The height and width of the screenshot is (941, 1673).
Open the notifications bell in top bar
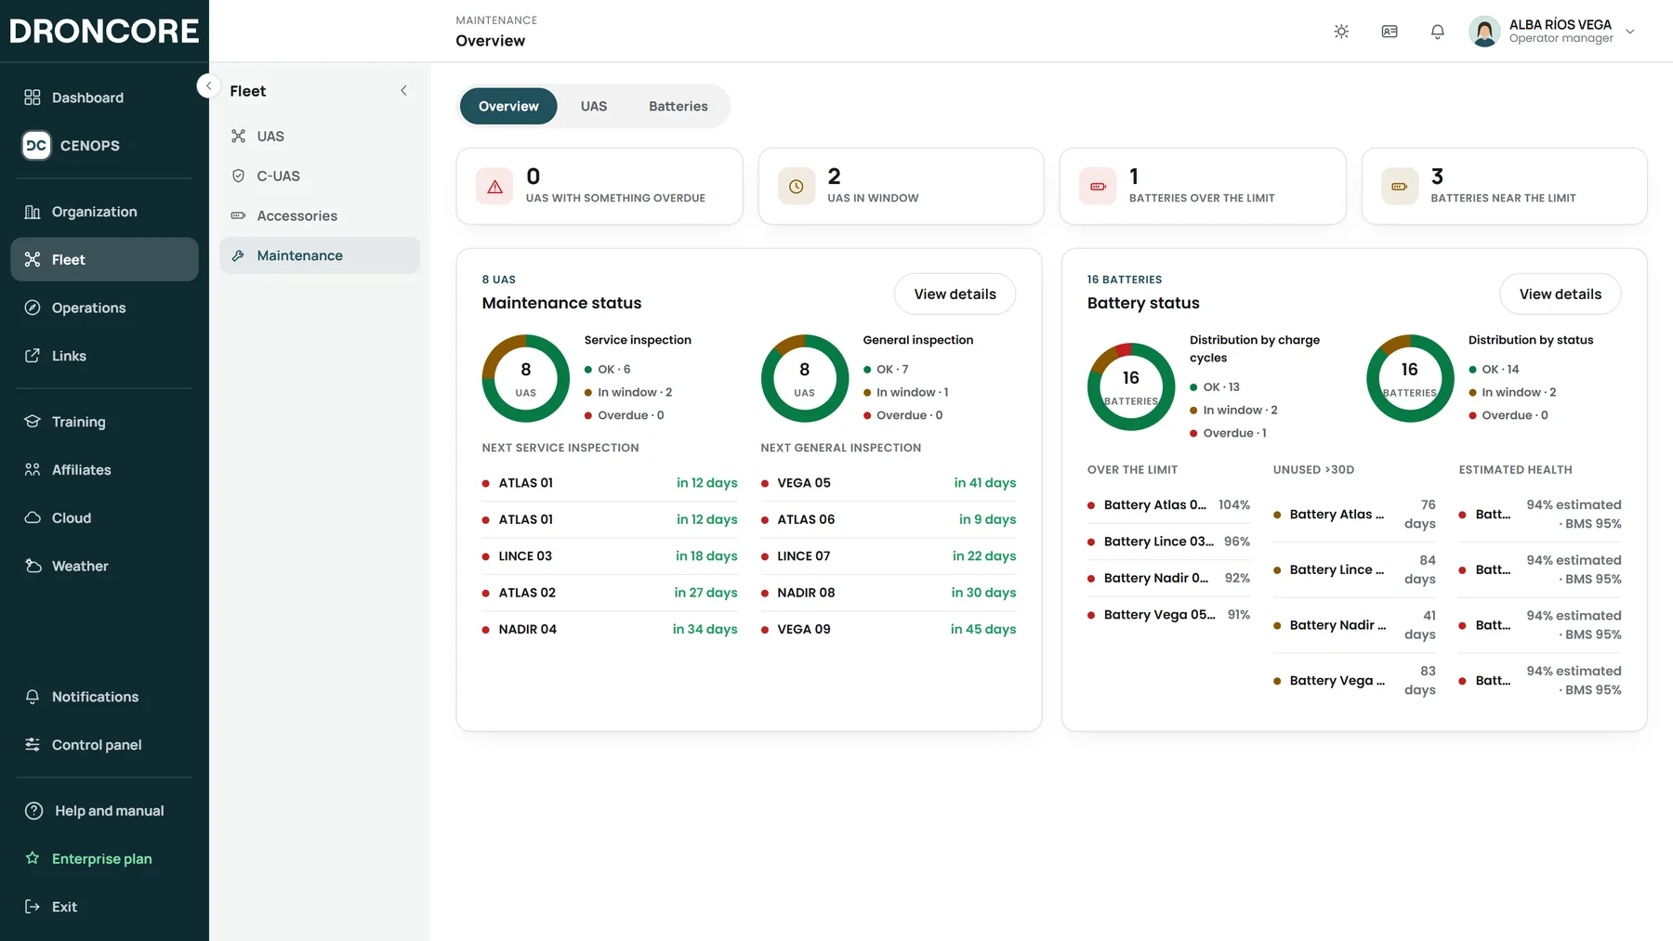tap(1438, 32)
